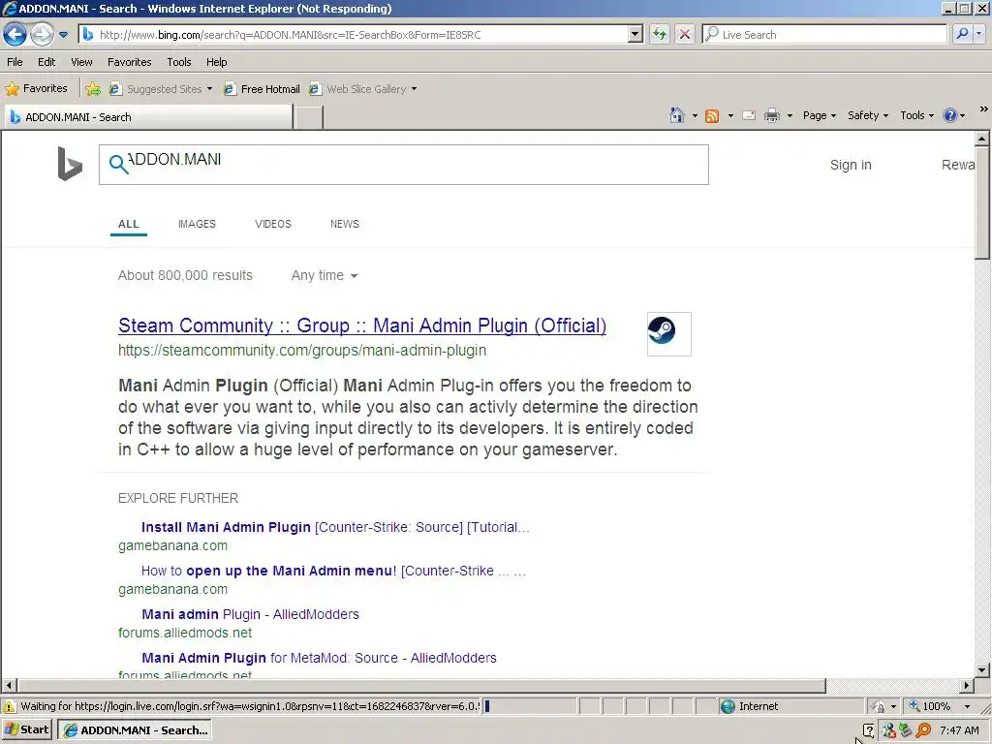Select the ALL results tab
Image resolution: width=992 pixels, height=744 pixels.
pos(129,224)
